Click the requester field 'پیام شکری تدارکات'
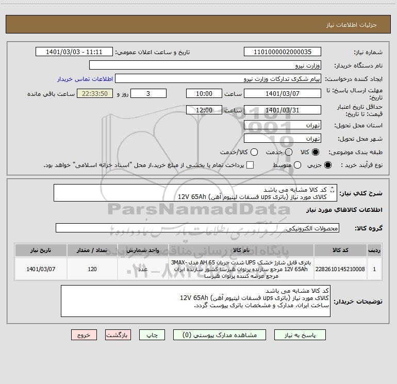This screenshot has height=384, width=397. (x=218, y=78)
